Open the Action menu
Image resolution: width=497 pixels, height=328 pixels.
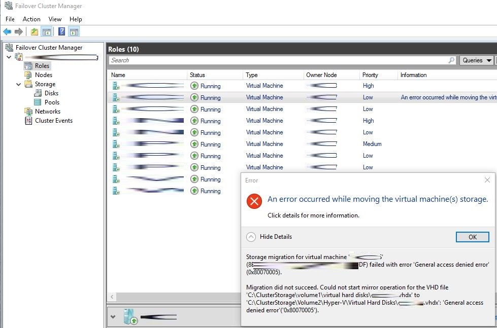click(x=31, y=19)
